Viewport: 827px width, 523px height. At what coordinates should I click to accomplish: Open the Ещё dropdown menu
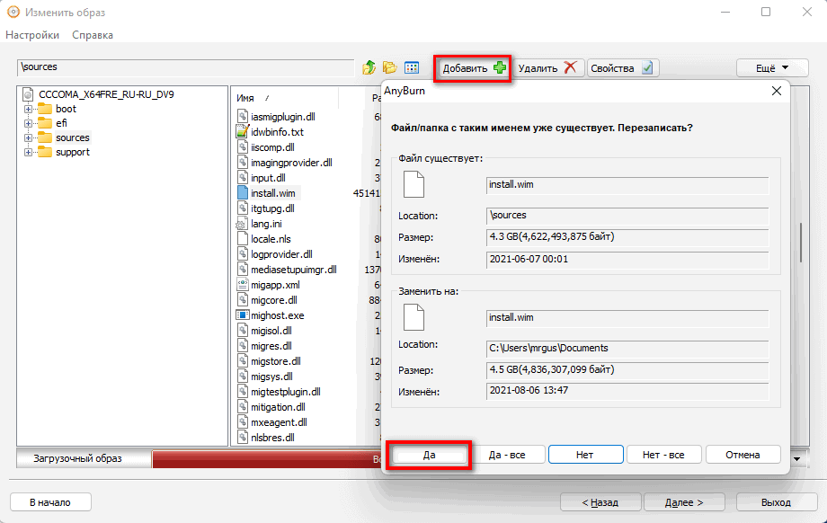tap(772, 68)
